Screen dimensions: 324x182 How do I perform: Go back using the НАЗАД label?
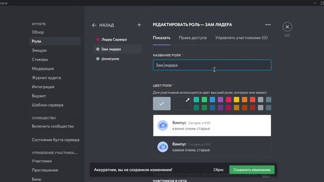[107, 25]
